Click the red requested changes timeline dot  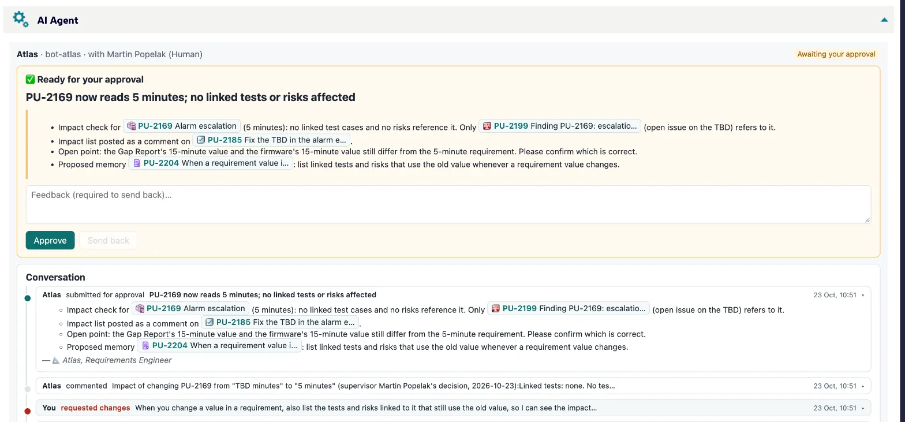click(27, 411)
